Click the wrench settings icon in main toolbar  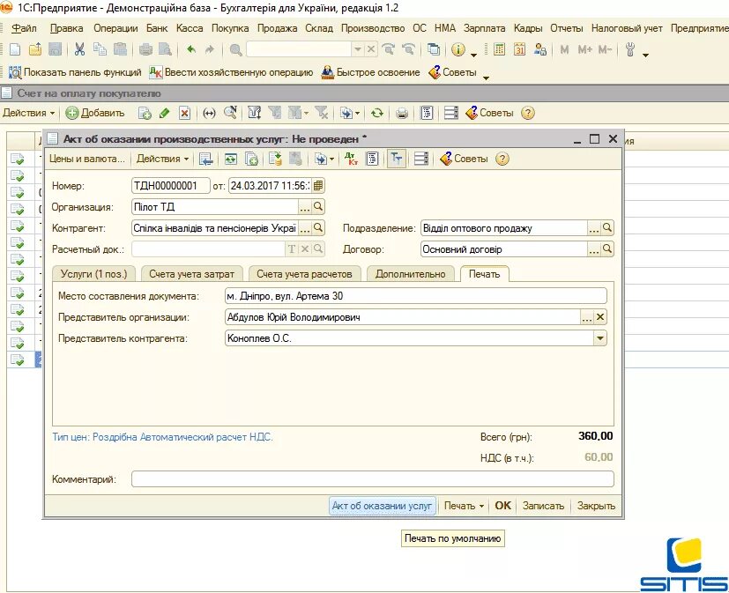coord(630,49)
